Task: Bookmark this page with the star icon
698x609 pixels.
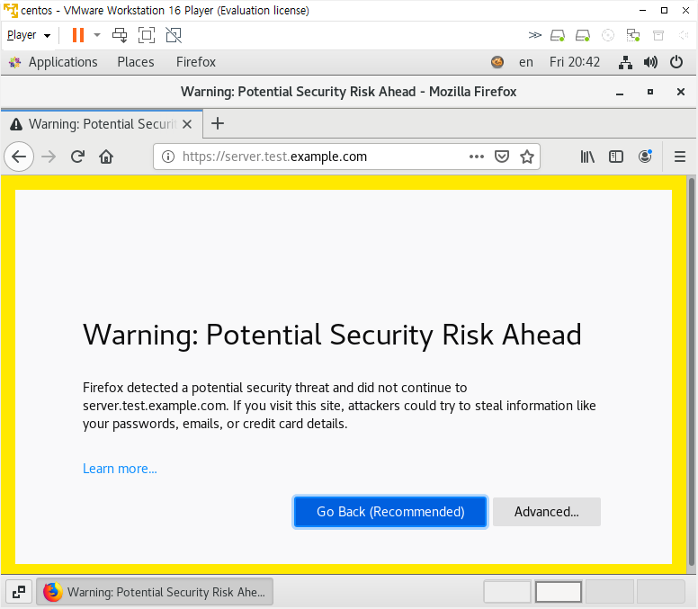Action: (x=527, y=157)
